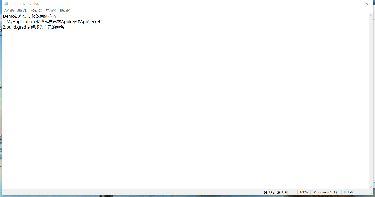
Task: Click the 100% zoom level in the status bar
Action: (303, 192)
